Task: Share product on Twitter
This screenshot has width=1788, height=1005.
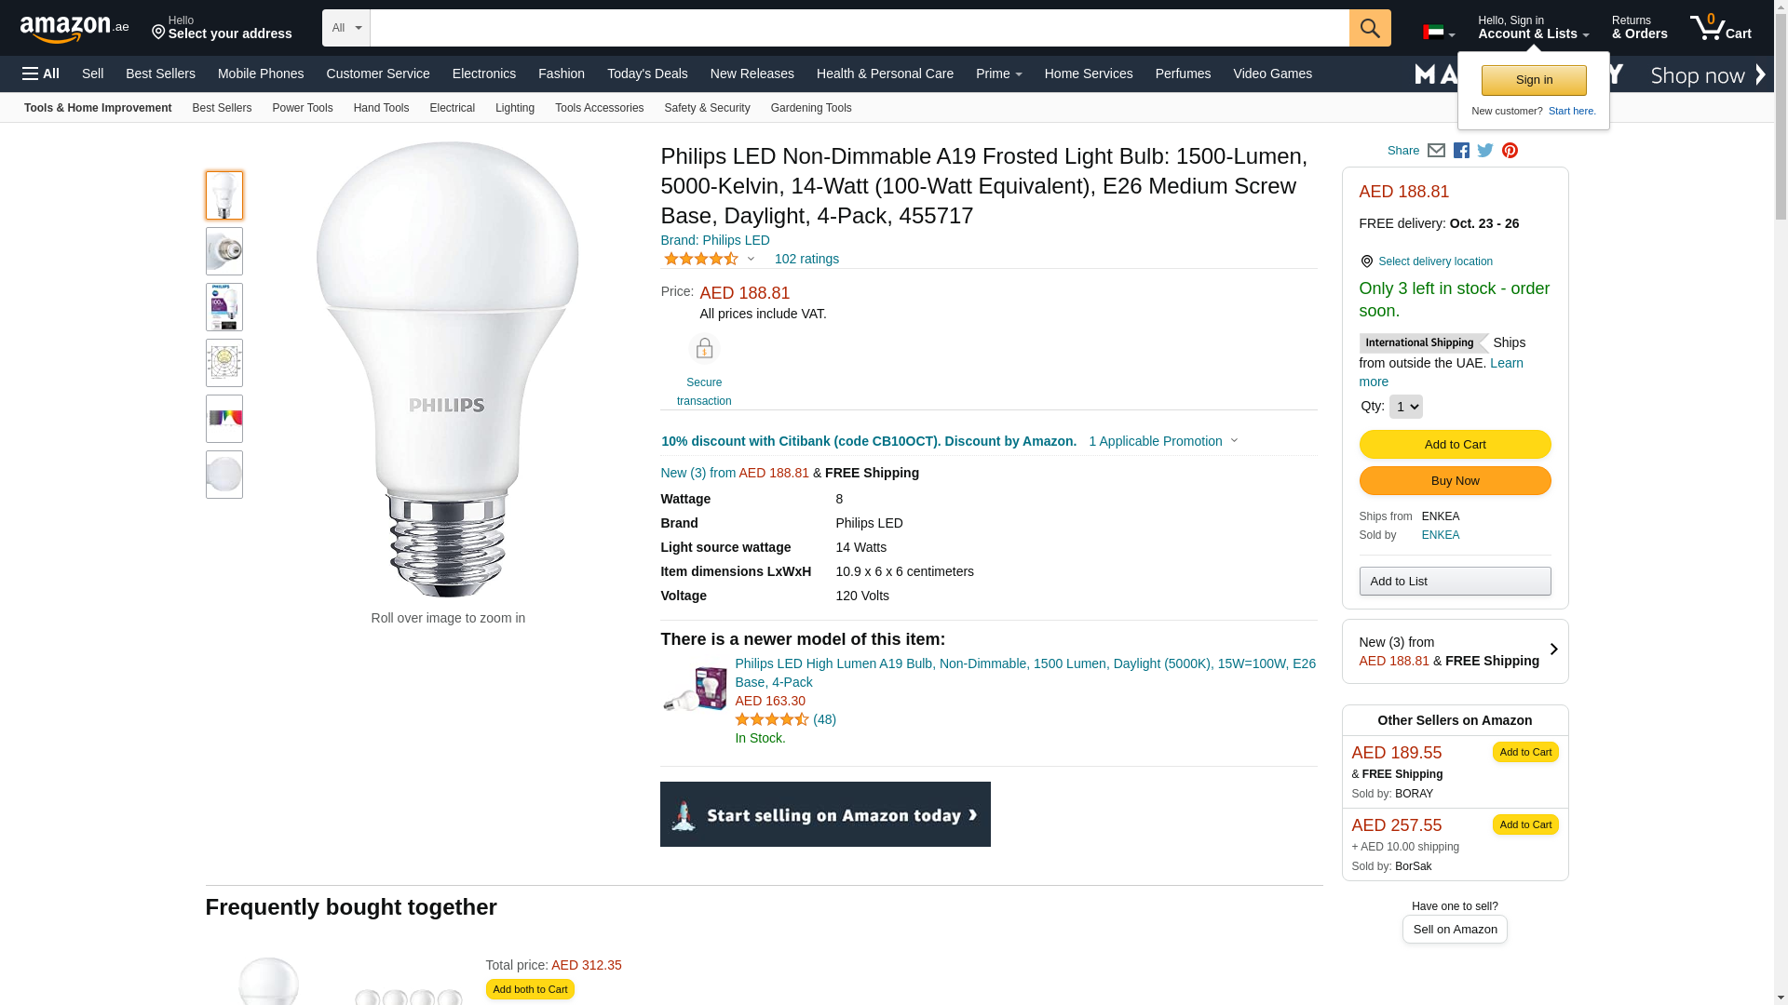Action: coord(1485,151)
